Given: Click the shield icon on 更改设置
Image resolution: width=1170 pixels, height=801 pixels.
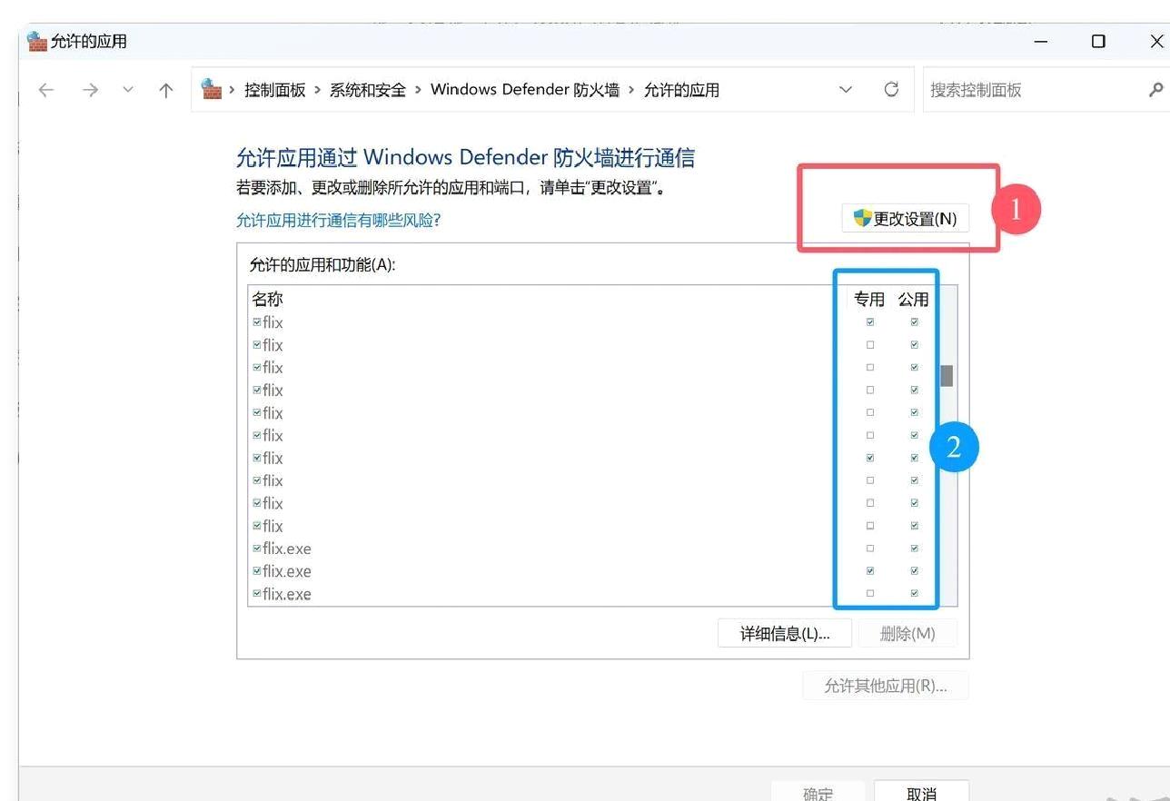Looking at the screenshot, I should click(x=862, y=218).
